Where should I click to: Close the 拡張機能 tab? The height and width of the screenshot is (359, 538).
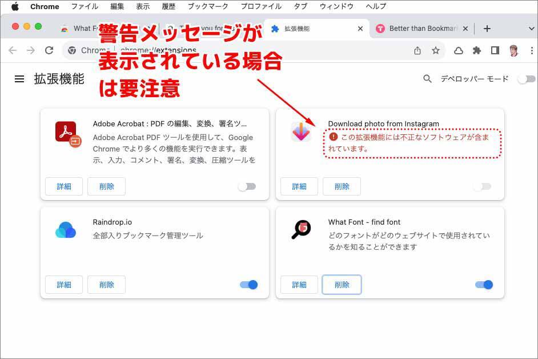(x=360, y=29)
